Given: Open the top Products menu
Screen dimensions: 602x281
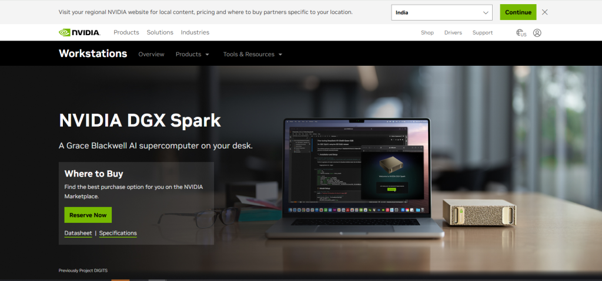Looking at the screenshot, I should (x=126, y=33).
